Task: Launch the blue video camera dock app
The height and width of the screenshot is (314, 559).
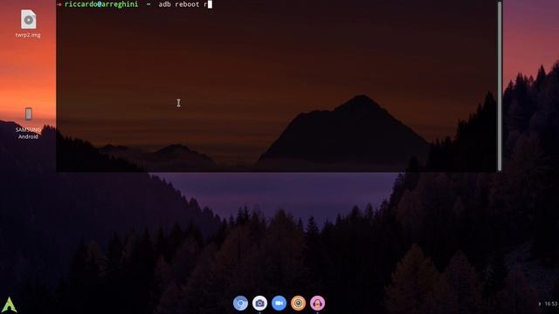Action: (x=279, y=304)
